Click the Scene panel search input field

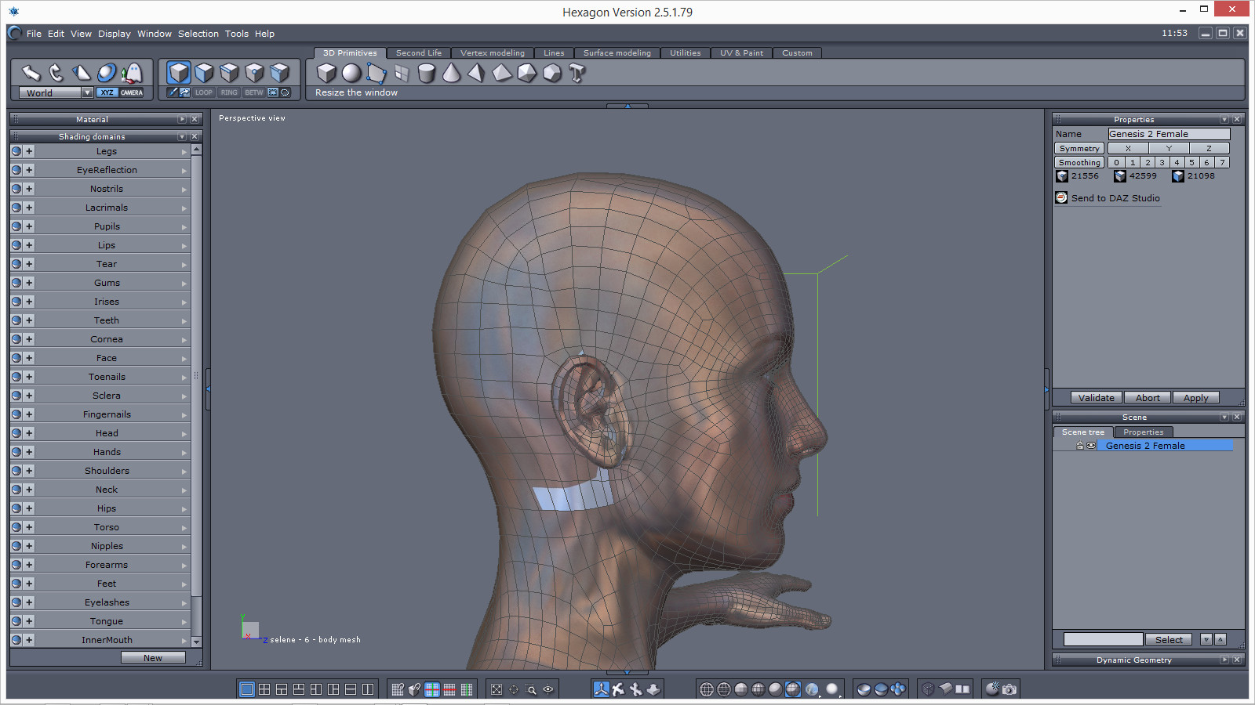pos(1103,640)
